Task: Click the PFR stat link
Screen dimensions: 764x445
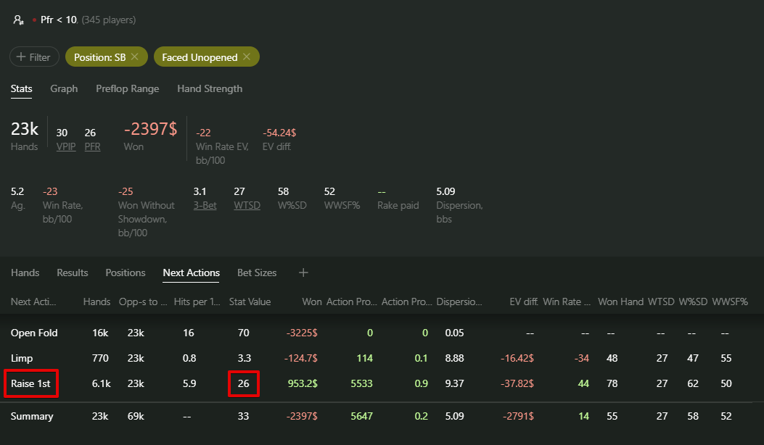Action: (93, 146)
